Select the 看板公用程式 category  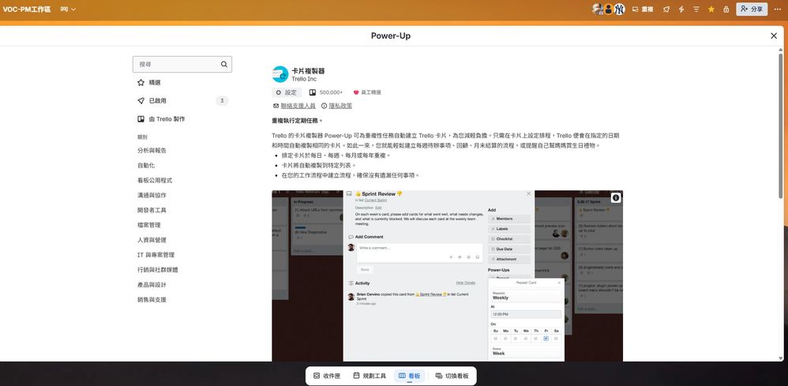tap(155, 181)
